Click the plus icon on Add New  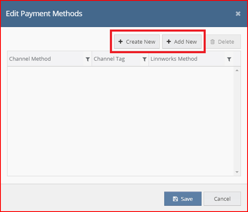(169, 42)
